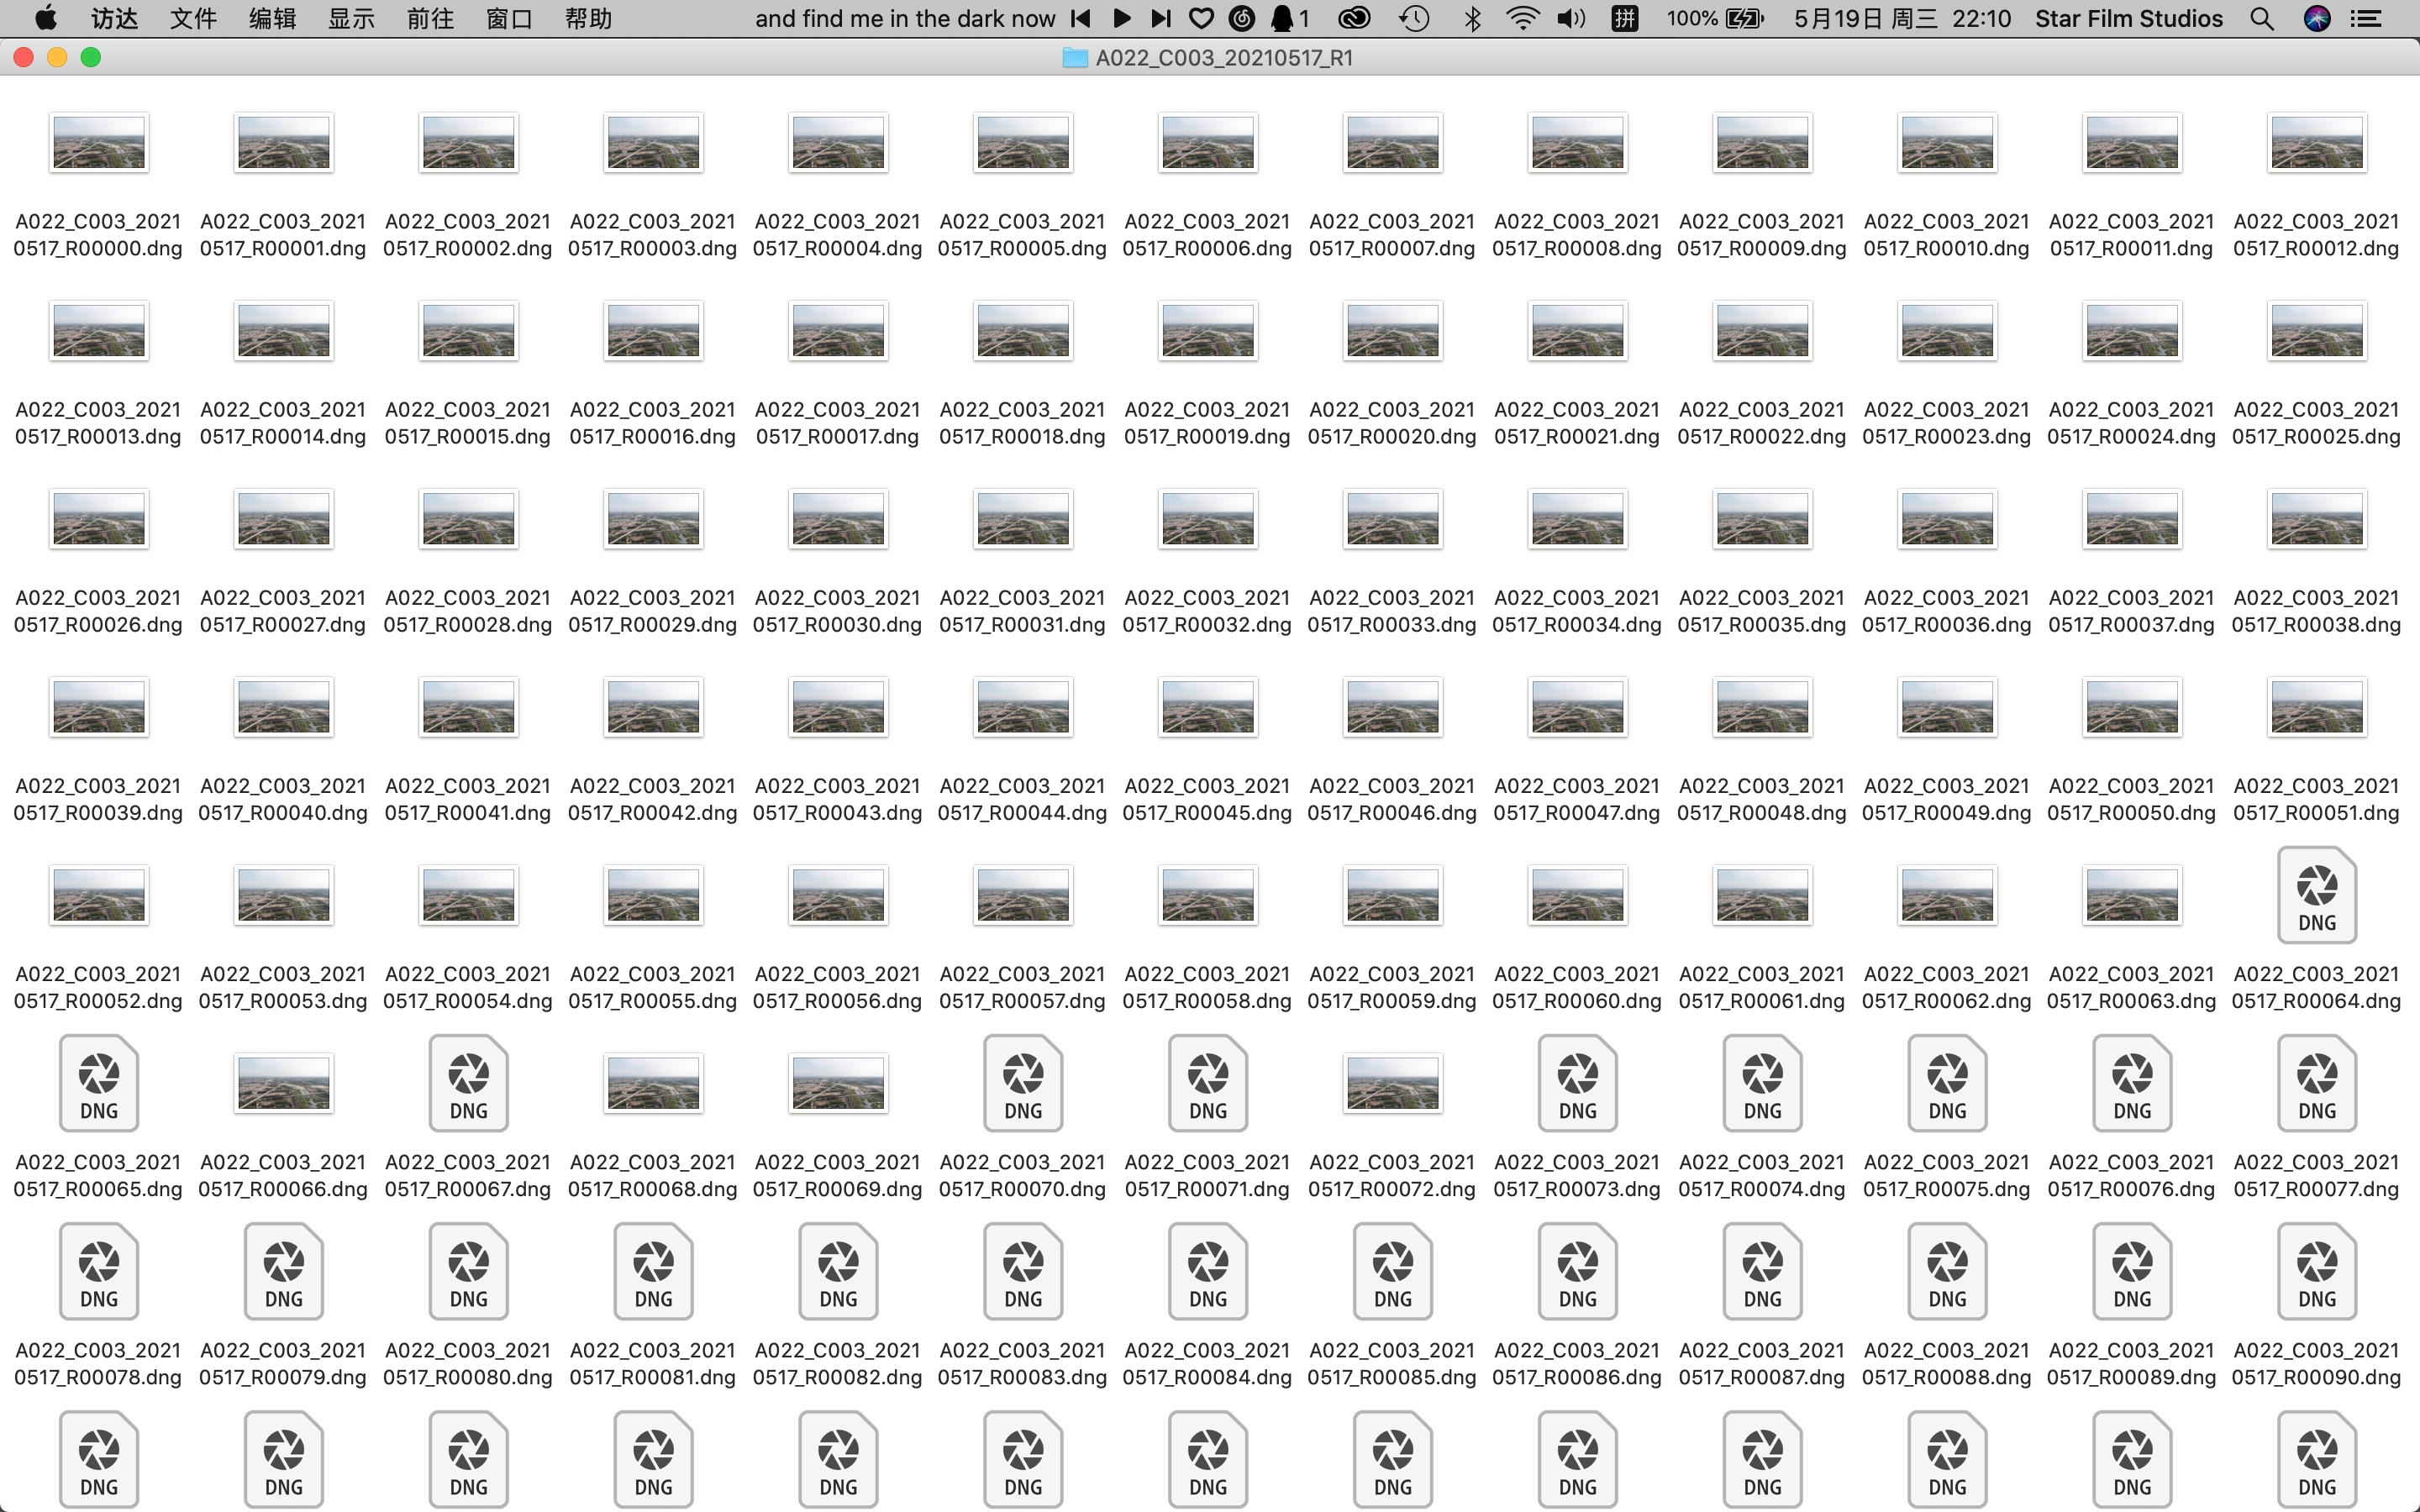This screenshot has height=1512, width=2420.
Task: Open the 显示 menu
Action: (x=351, y=18)
